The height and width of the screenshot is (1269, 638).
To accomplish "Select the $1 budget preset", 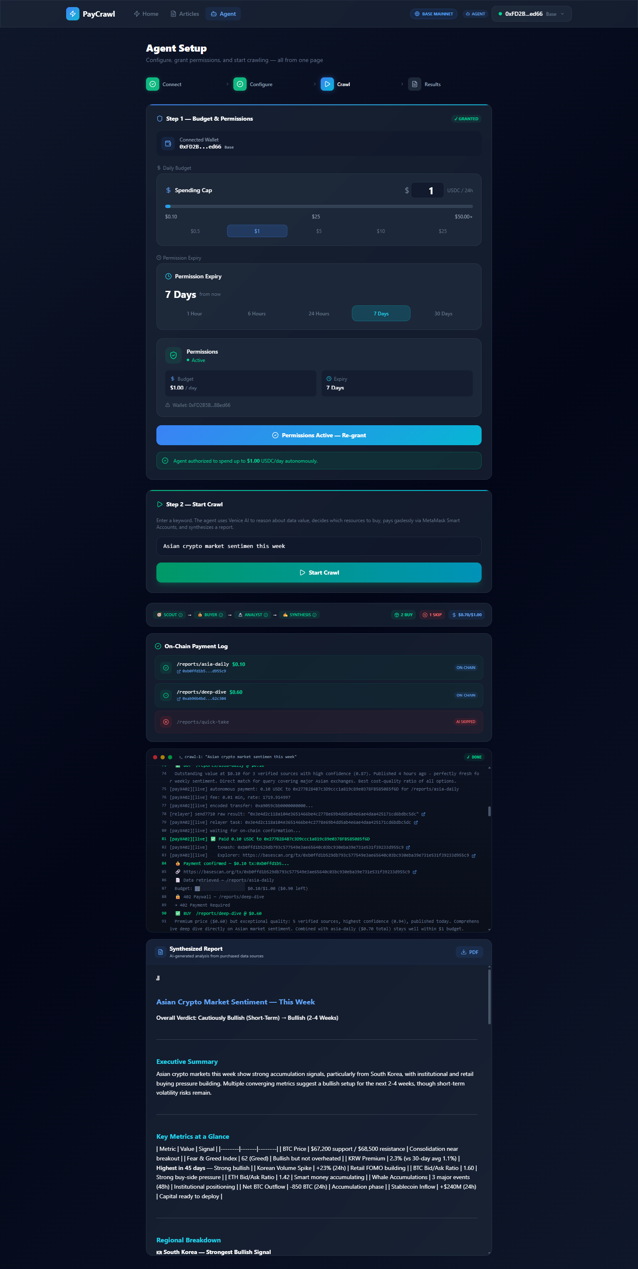I will [x=257, y=231].
